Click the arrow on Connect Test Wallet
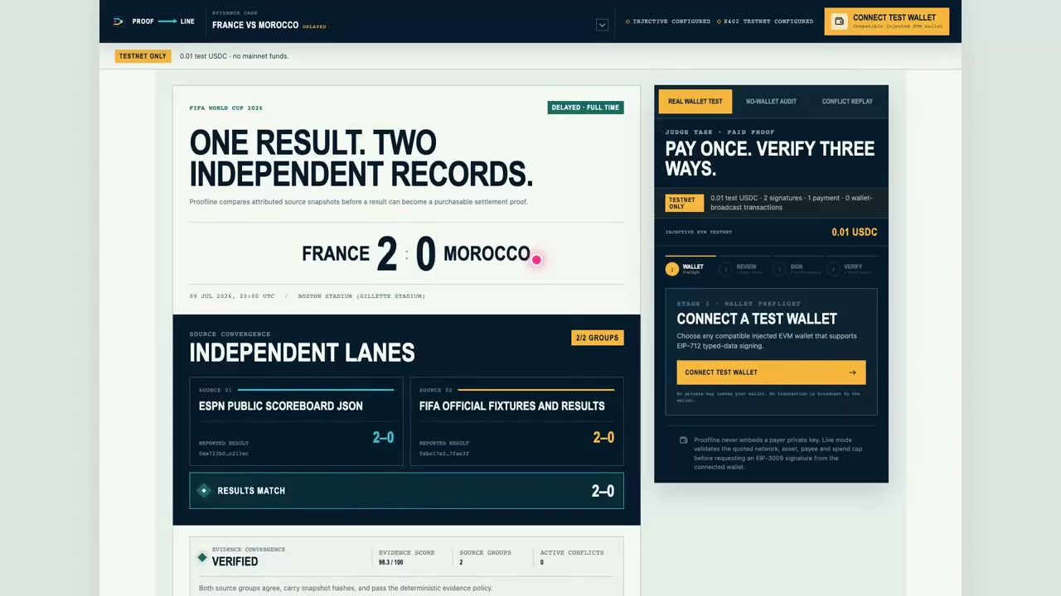Image resolution: width=1061 pixels, height=596 pixels. coord(852,372)
